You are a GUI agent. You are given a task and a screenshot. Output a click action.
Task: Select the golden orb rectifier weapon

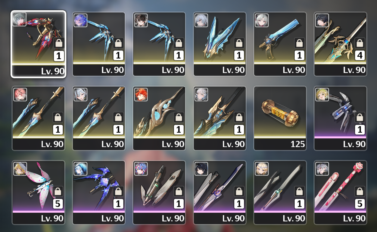click(x=159, y=118)
